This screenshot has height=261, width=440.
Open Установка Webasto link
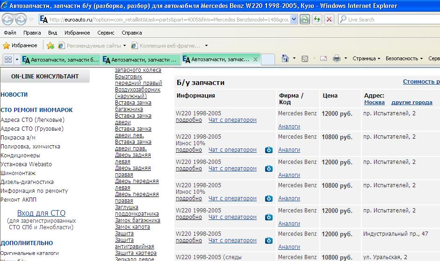pos(26,164)
